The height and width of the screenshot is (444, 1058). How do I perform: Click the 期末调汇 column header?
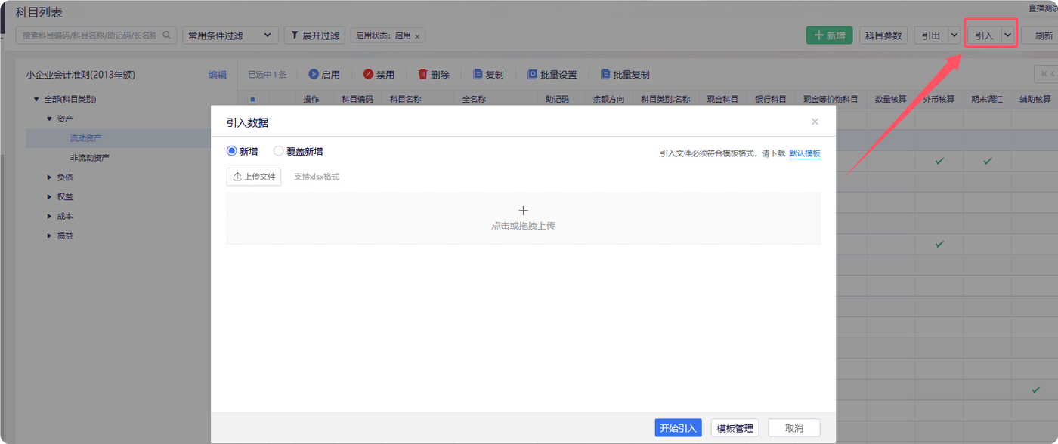(987, 99)
